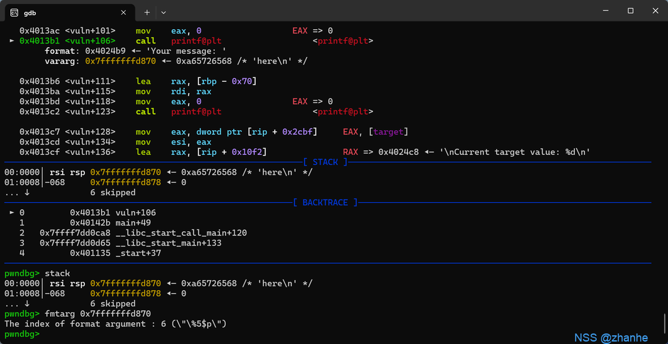The width and height of the screenshot is (668, 344).
Task: Close the gdb tab
Action: click(x=123, y=12)
